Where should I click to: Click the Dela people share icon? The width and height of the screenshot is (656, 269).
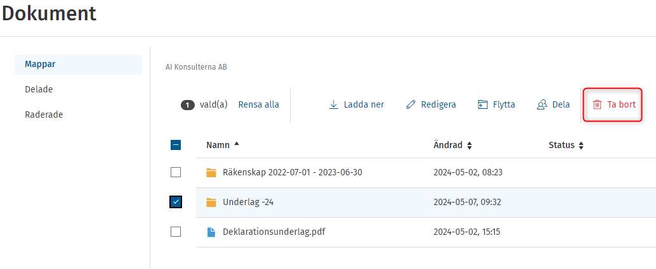(542, 104)
